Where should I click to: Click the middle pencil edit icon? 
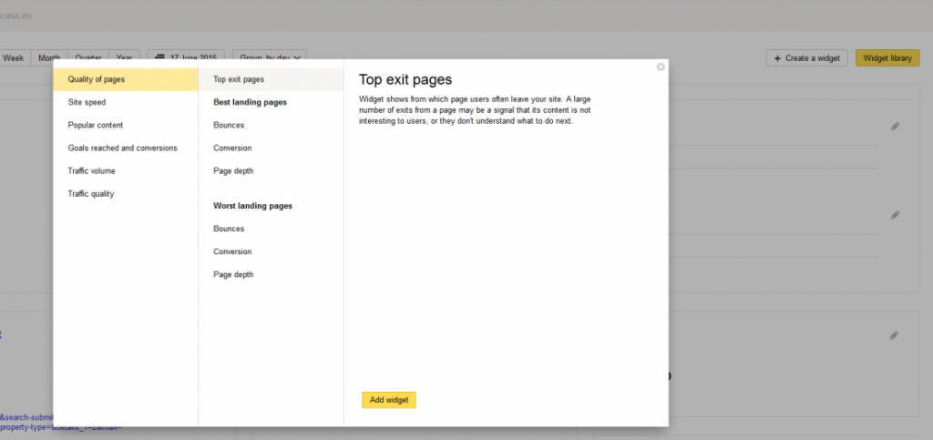[x=895, y=215]
